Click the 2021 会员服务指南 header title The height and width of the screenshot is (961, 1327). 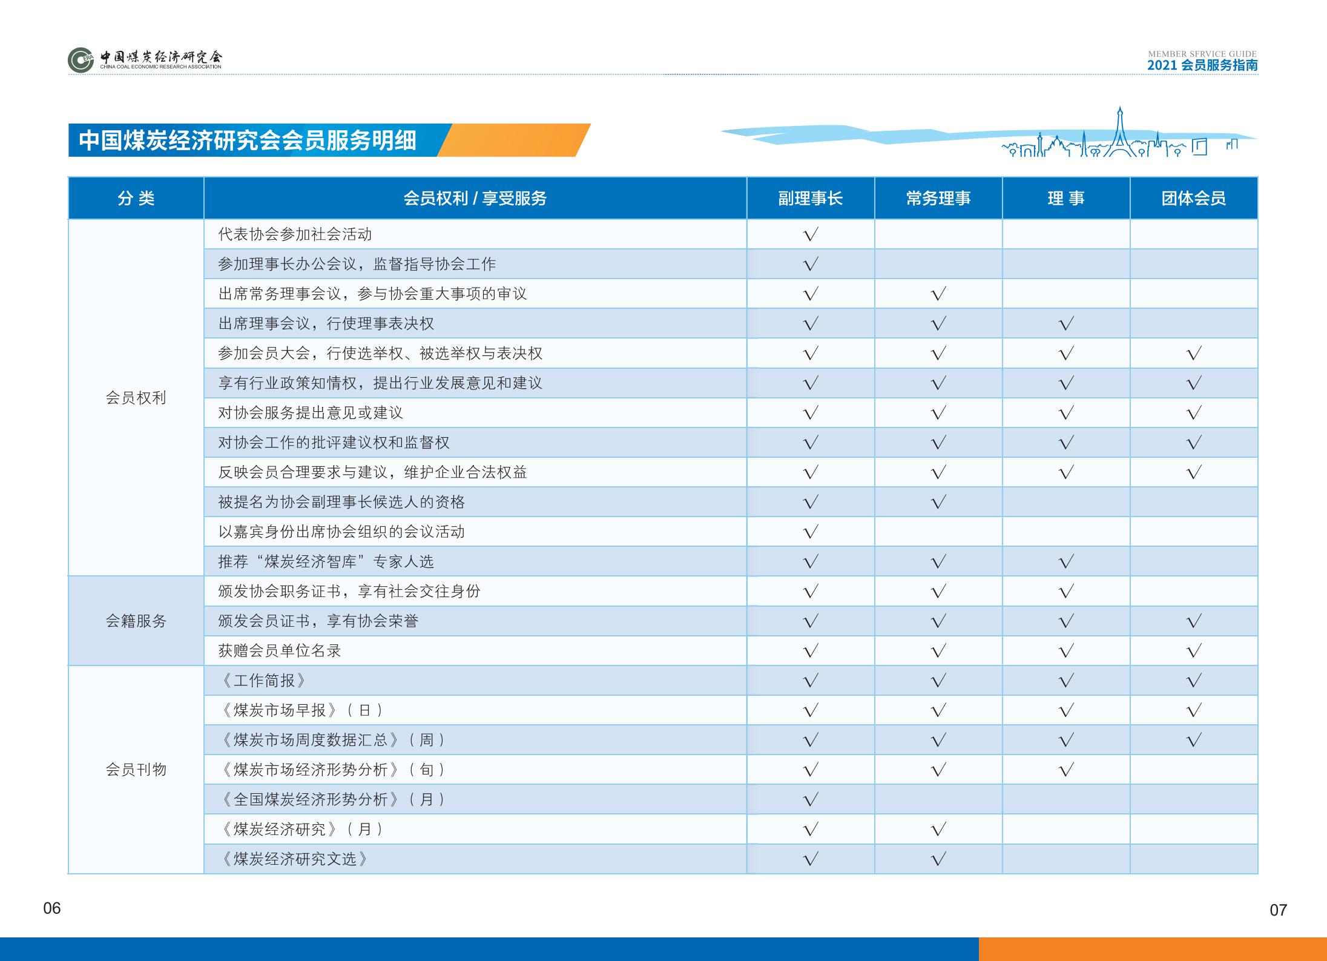1202,65
